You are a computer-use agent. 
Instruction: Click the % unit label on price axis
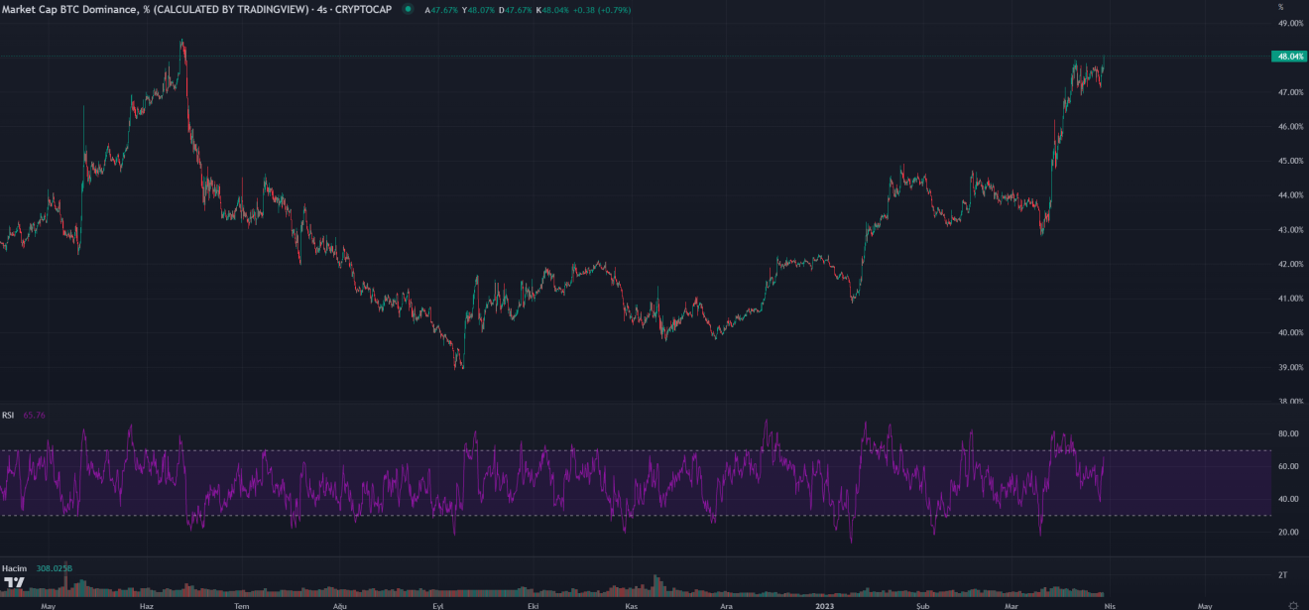coord(1280,7)
